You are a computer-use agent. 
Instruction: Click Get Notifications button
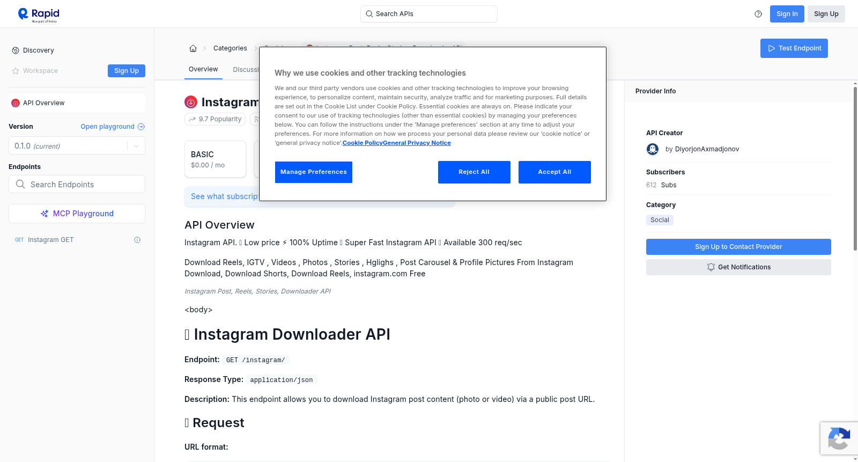[x=738, y=267]
